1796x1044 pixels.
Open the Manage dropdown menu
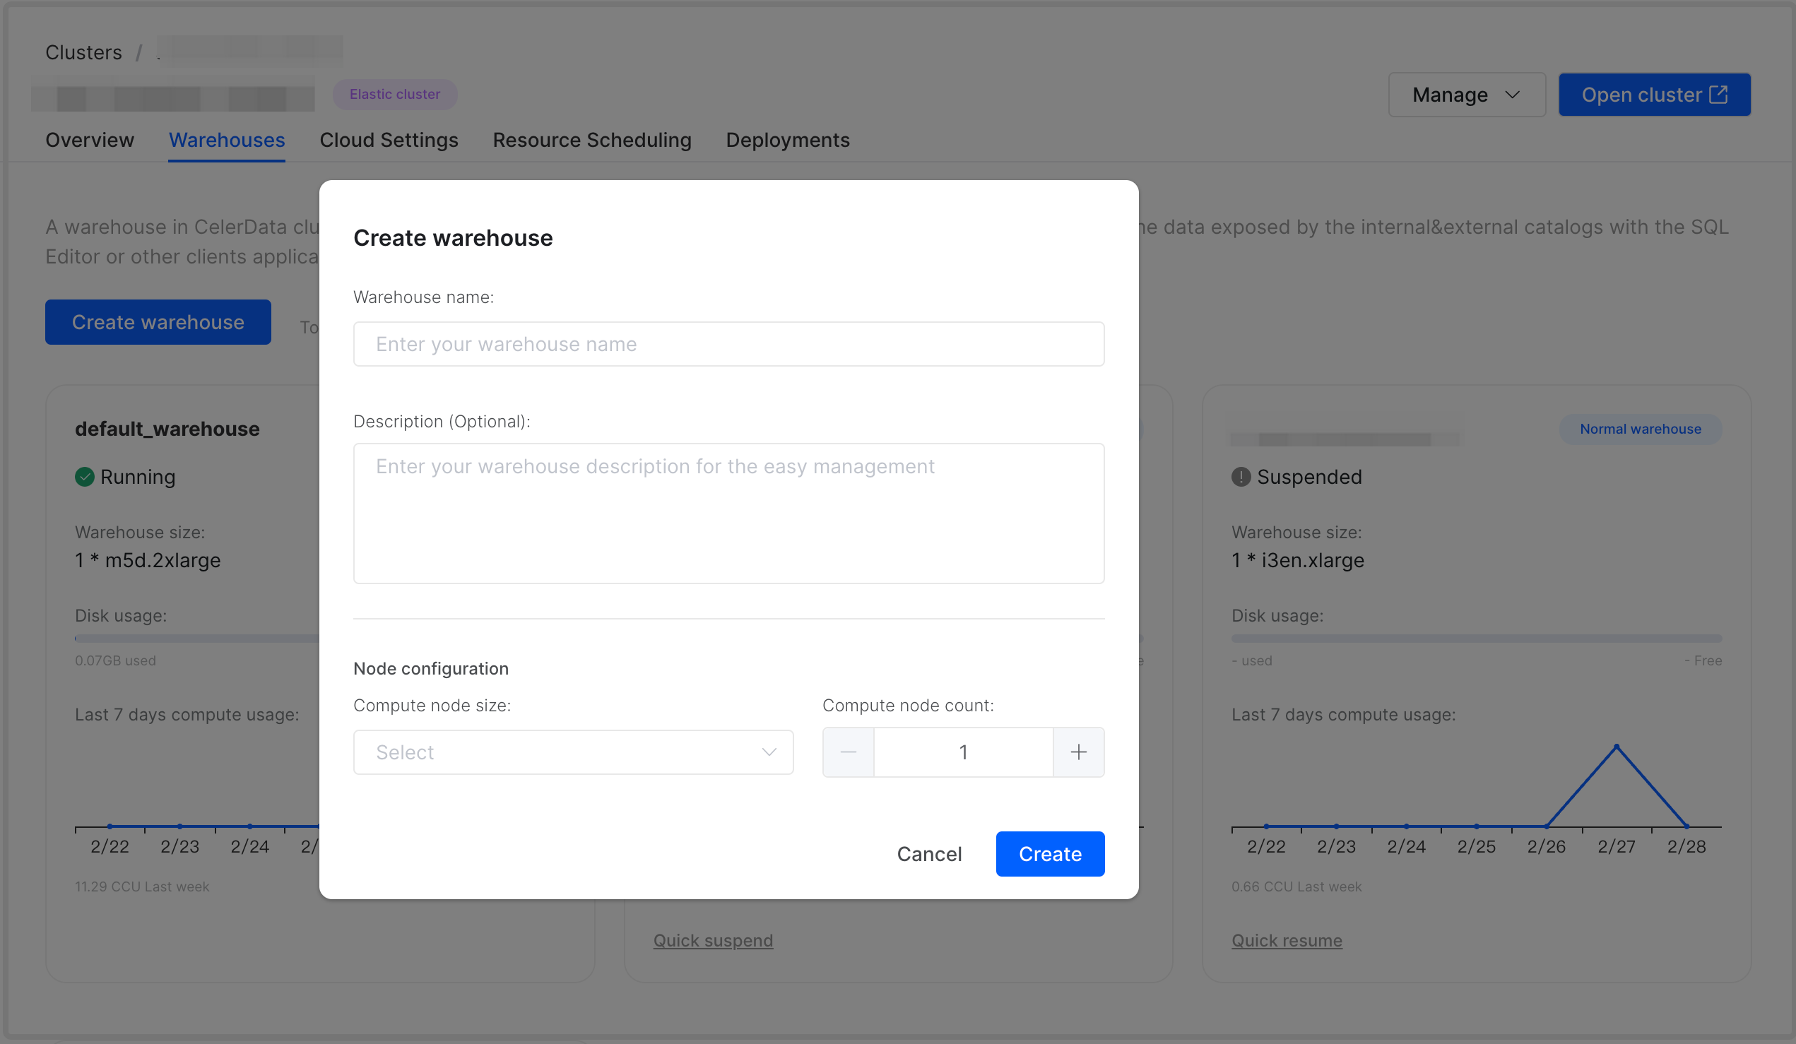tap(1467, 95)
